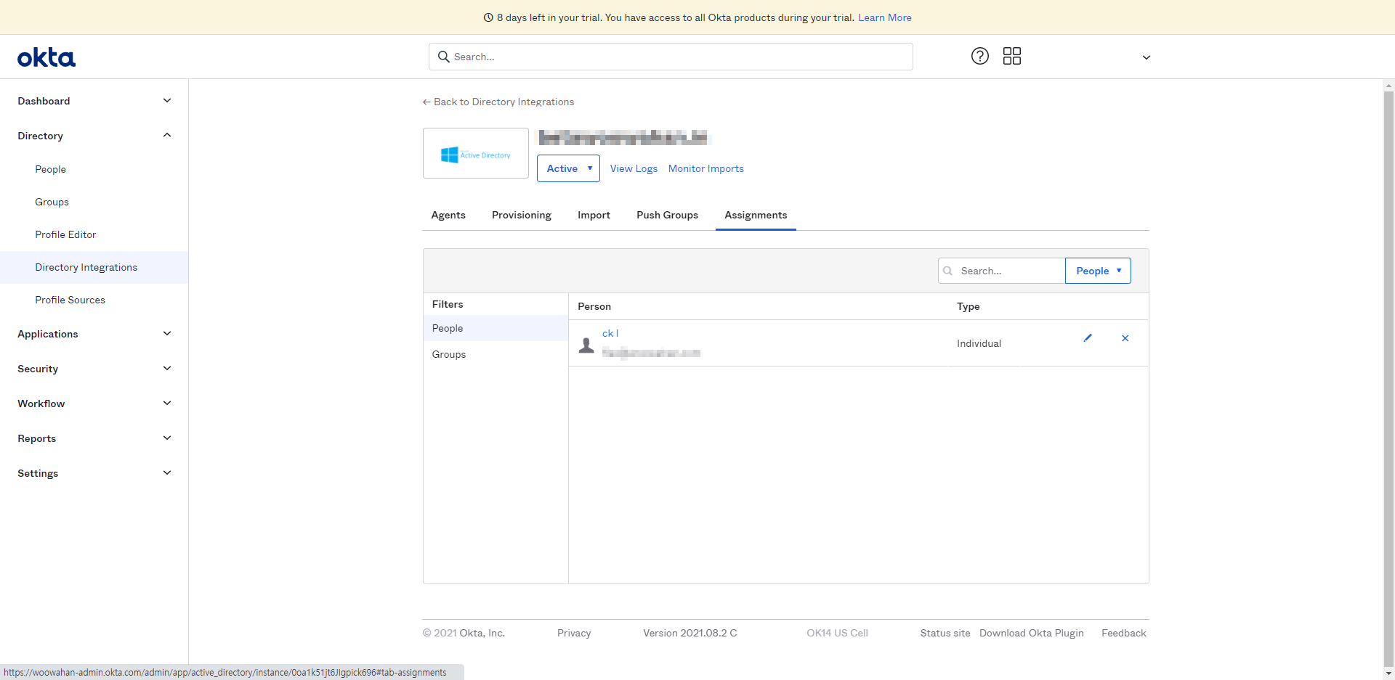Expand the Workflow sidebar section
This screenshot has height=680, width=1395.
(94, 404)
